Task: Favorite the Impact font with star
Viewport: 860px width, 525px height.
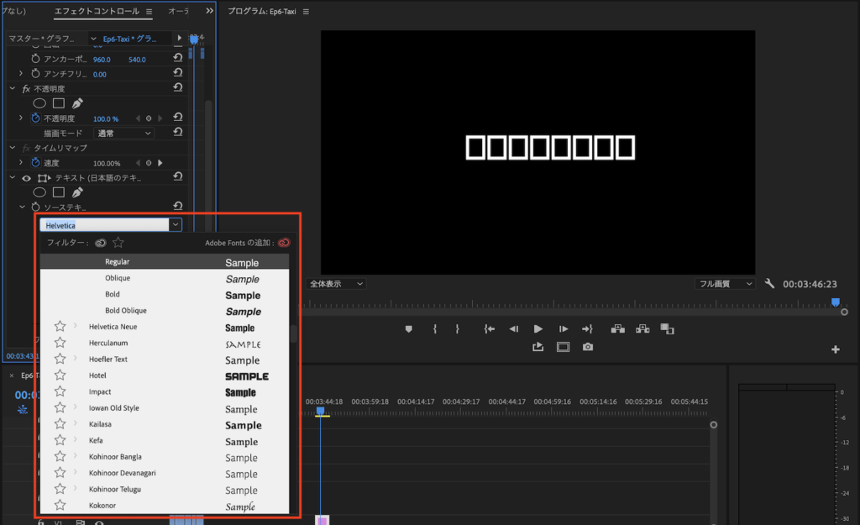Action: 60,392
